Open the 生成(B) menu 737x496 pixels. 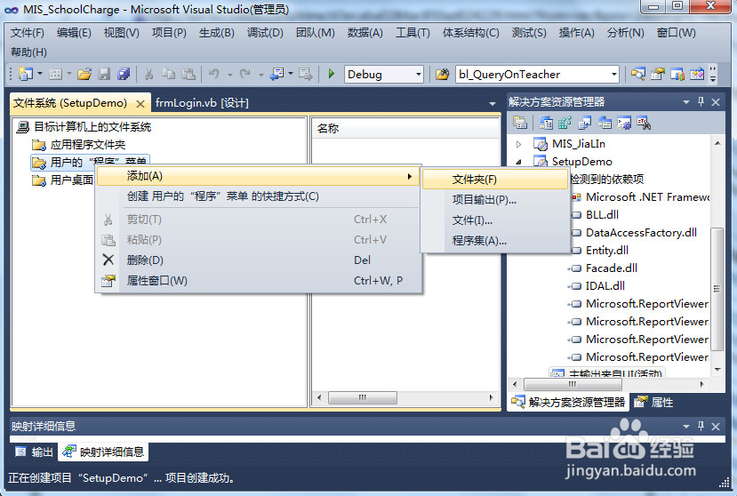point(217,32)
